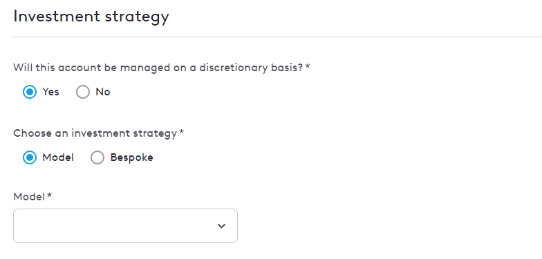
Task: Click asterisk after discretionary basis question
Action: [308, 66]
